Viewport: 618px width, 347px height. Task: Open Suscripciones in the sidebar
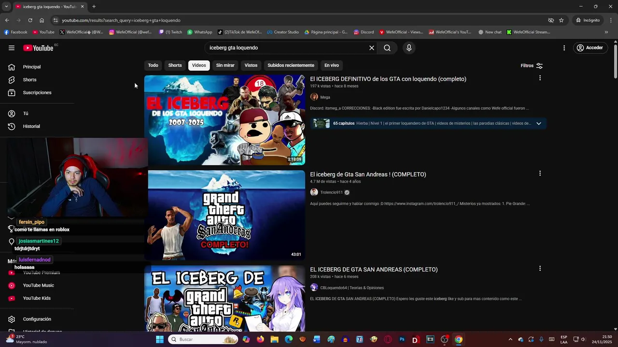(x=38, y=93)
